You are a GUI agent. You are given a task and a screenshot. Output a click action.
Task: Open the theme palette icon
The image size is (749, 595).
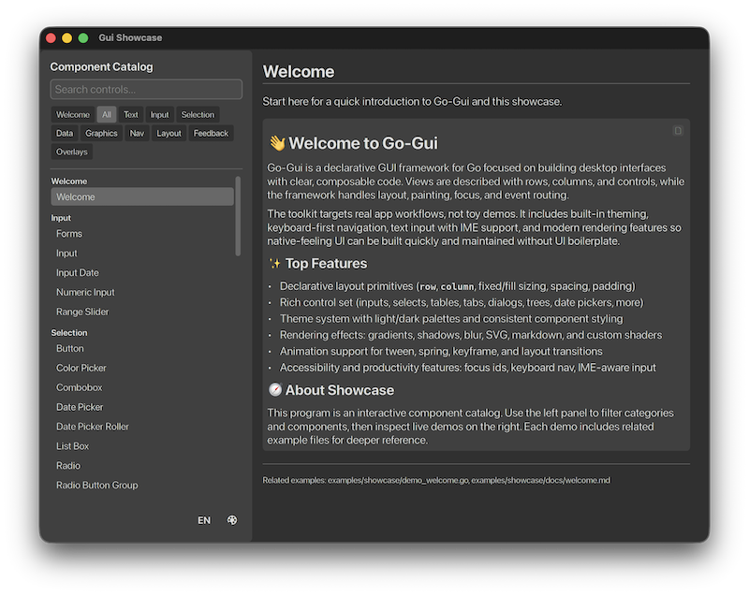coord(231,520)
